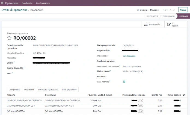Mark RO/00002 as favorite with the star
This screenshot has width=190, height=115.
point(9,38)
